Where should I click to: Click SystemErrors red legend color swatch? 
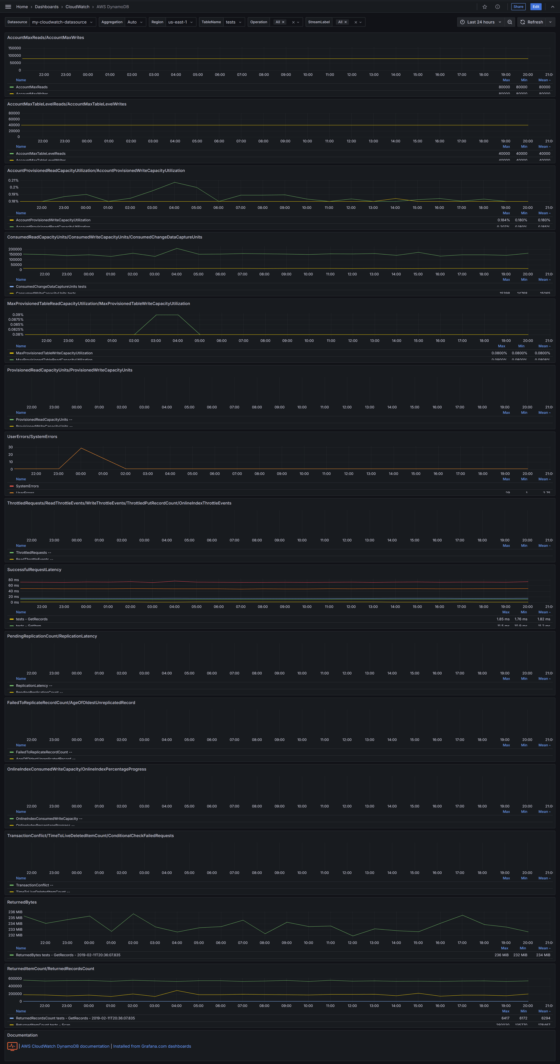12,486
